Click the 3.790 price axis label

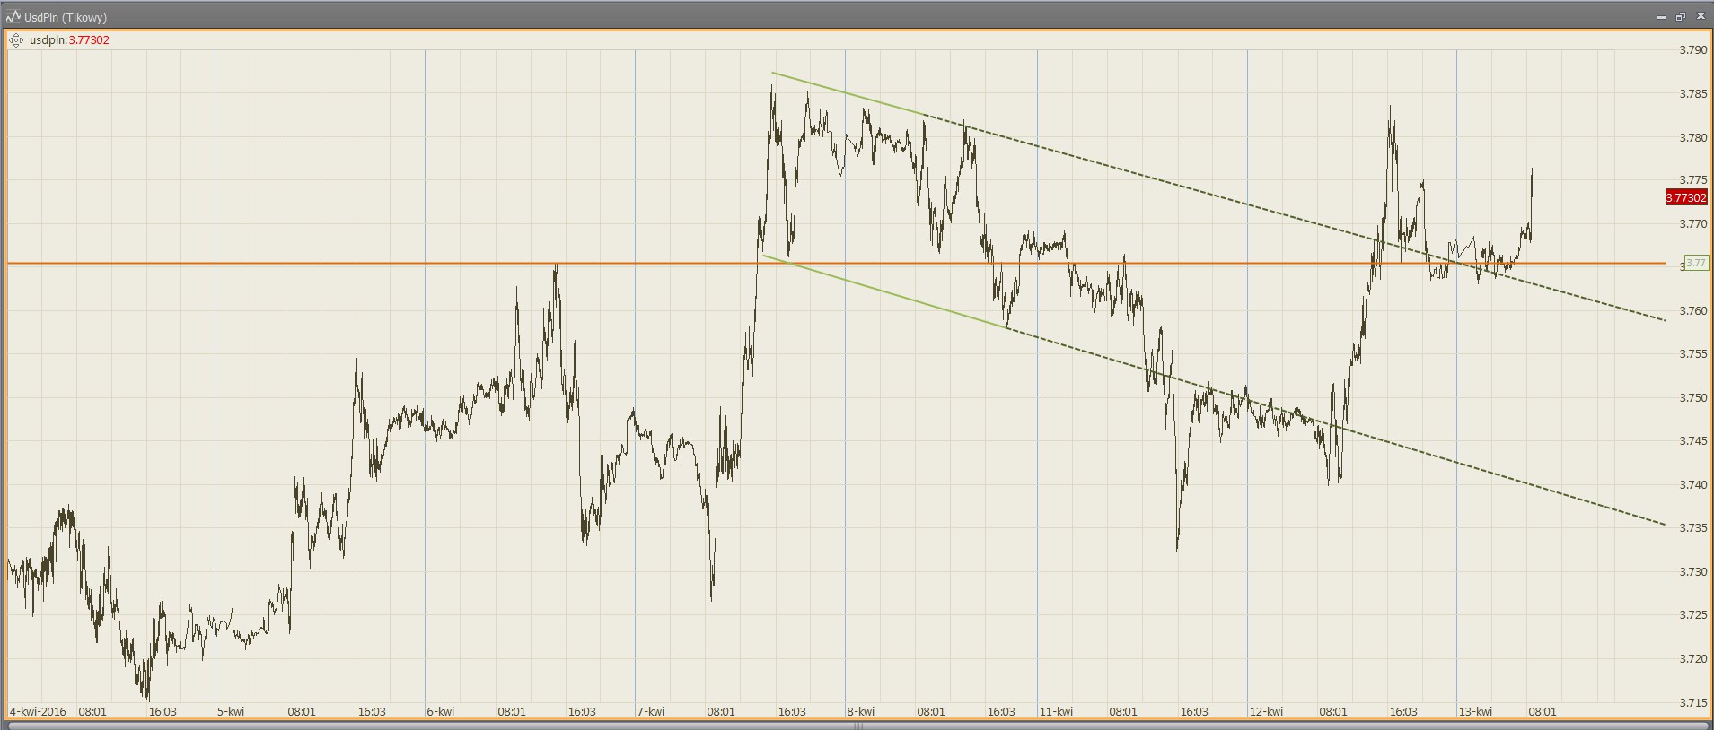pyautogui.click(x=1692, y=50)
